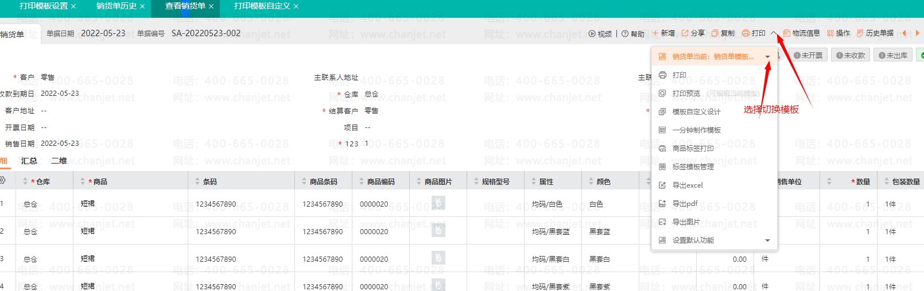Expand the 设置默认功能 submenu arrow
The image size is (924, 291).
point(767,240)
